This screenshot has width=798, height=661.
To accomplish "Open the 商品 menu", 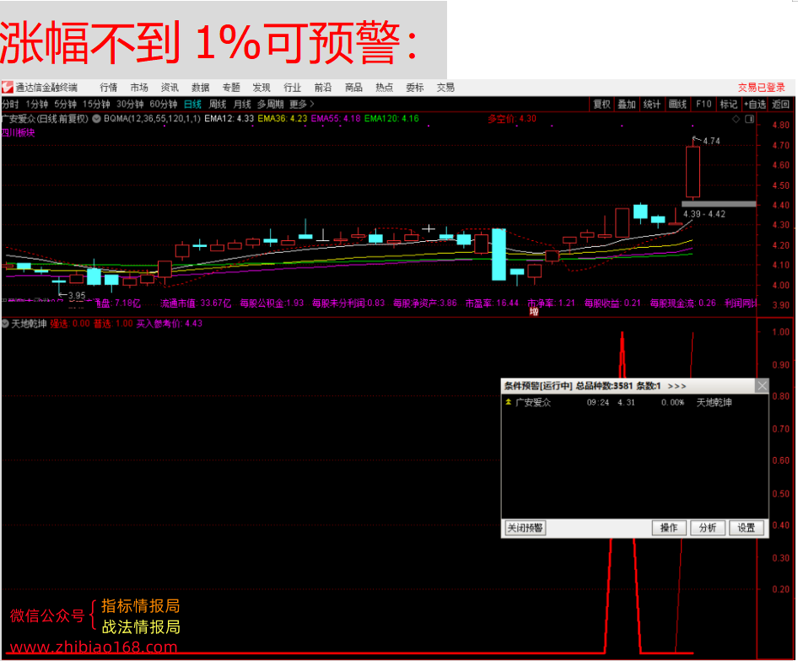I will [353, 88].
